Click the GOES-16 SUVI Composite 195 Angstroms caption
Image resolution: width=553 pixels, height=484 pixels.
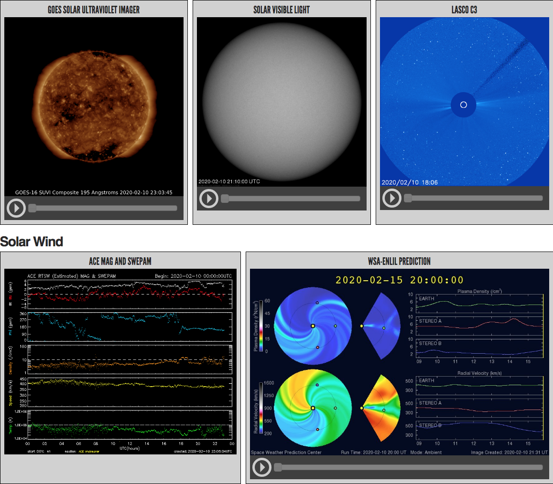(x=94, y=192)
